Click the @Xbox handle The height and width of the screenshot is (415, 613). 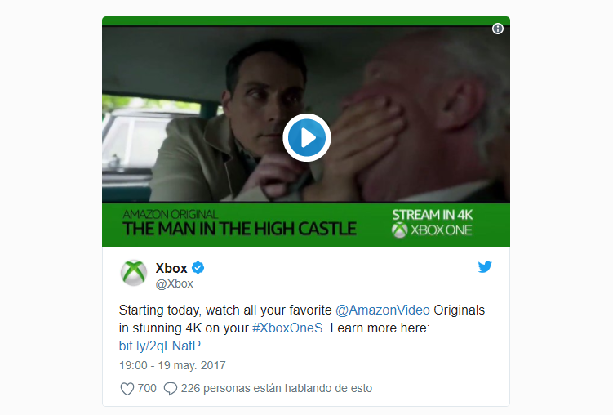(175, 283)
